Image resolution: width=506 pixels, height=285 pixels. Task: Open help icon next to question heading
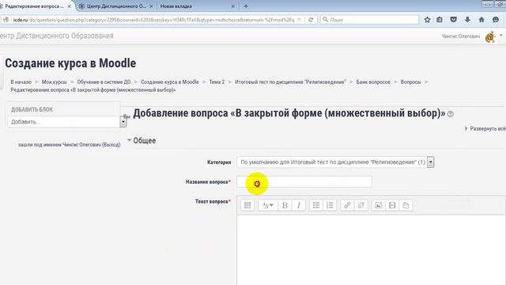pos(451,114)
